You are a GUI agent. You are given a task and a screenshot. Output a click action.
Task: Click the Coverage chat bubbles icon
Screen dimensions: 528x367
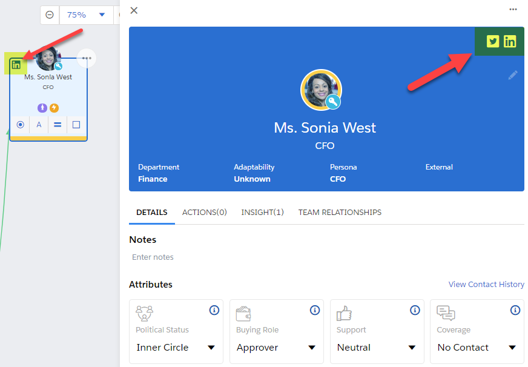(x=446, y=313)
